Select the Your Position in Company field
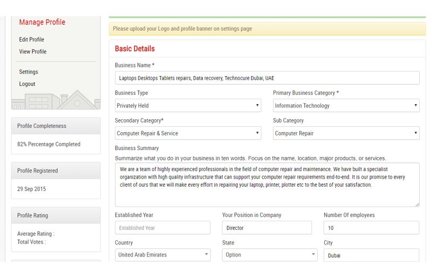This screenshot has width=430, height=265. [x=267, y=228]
